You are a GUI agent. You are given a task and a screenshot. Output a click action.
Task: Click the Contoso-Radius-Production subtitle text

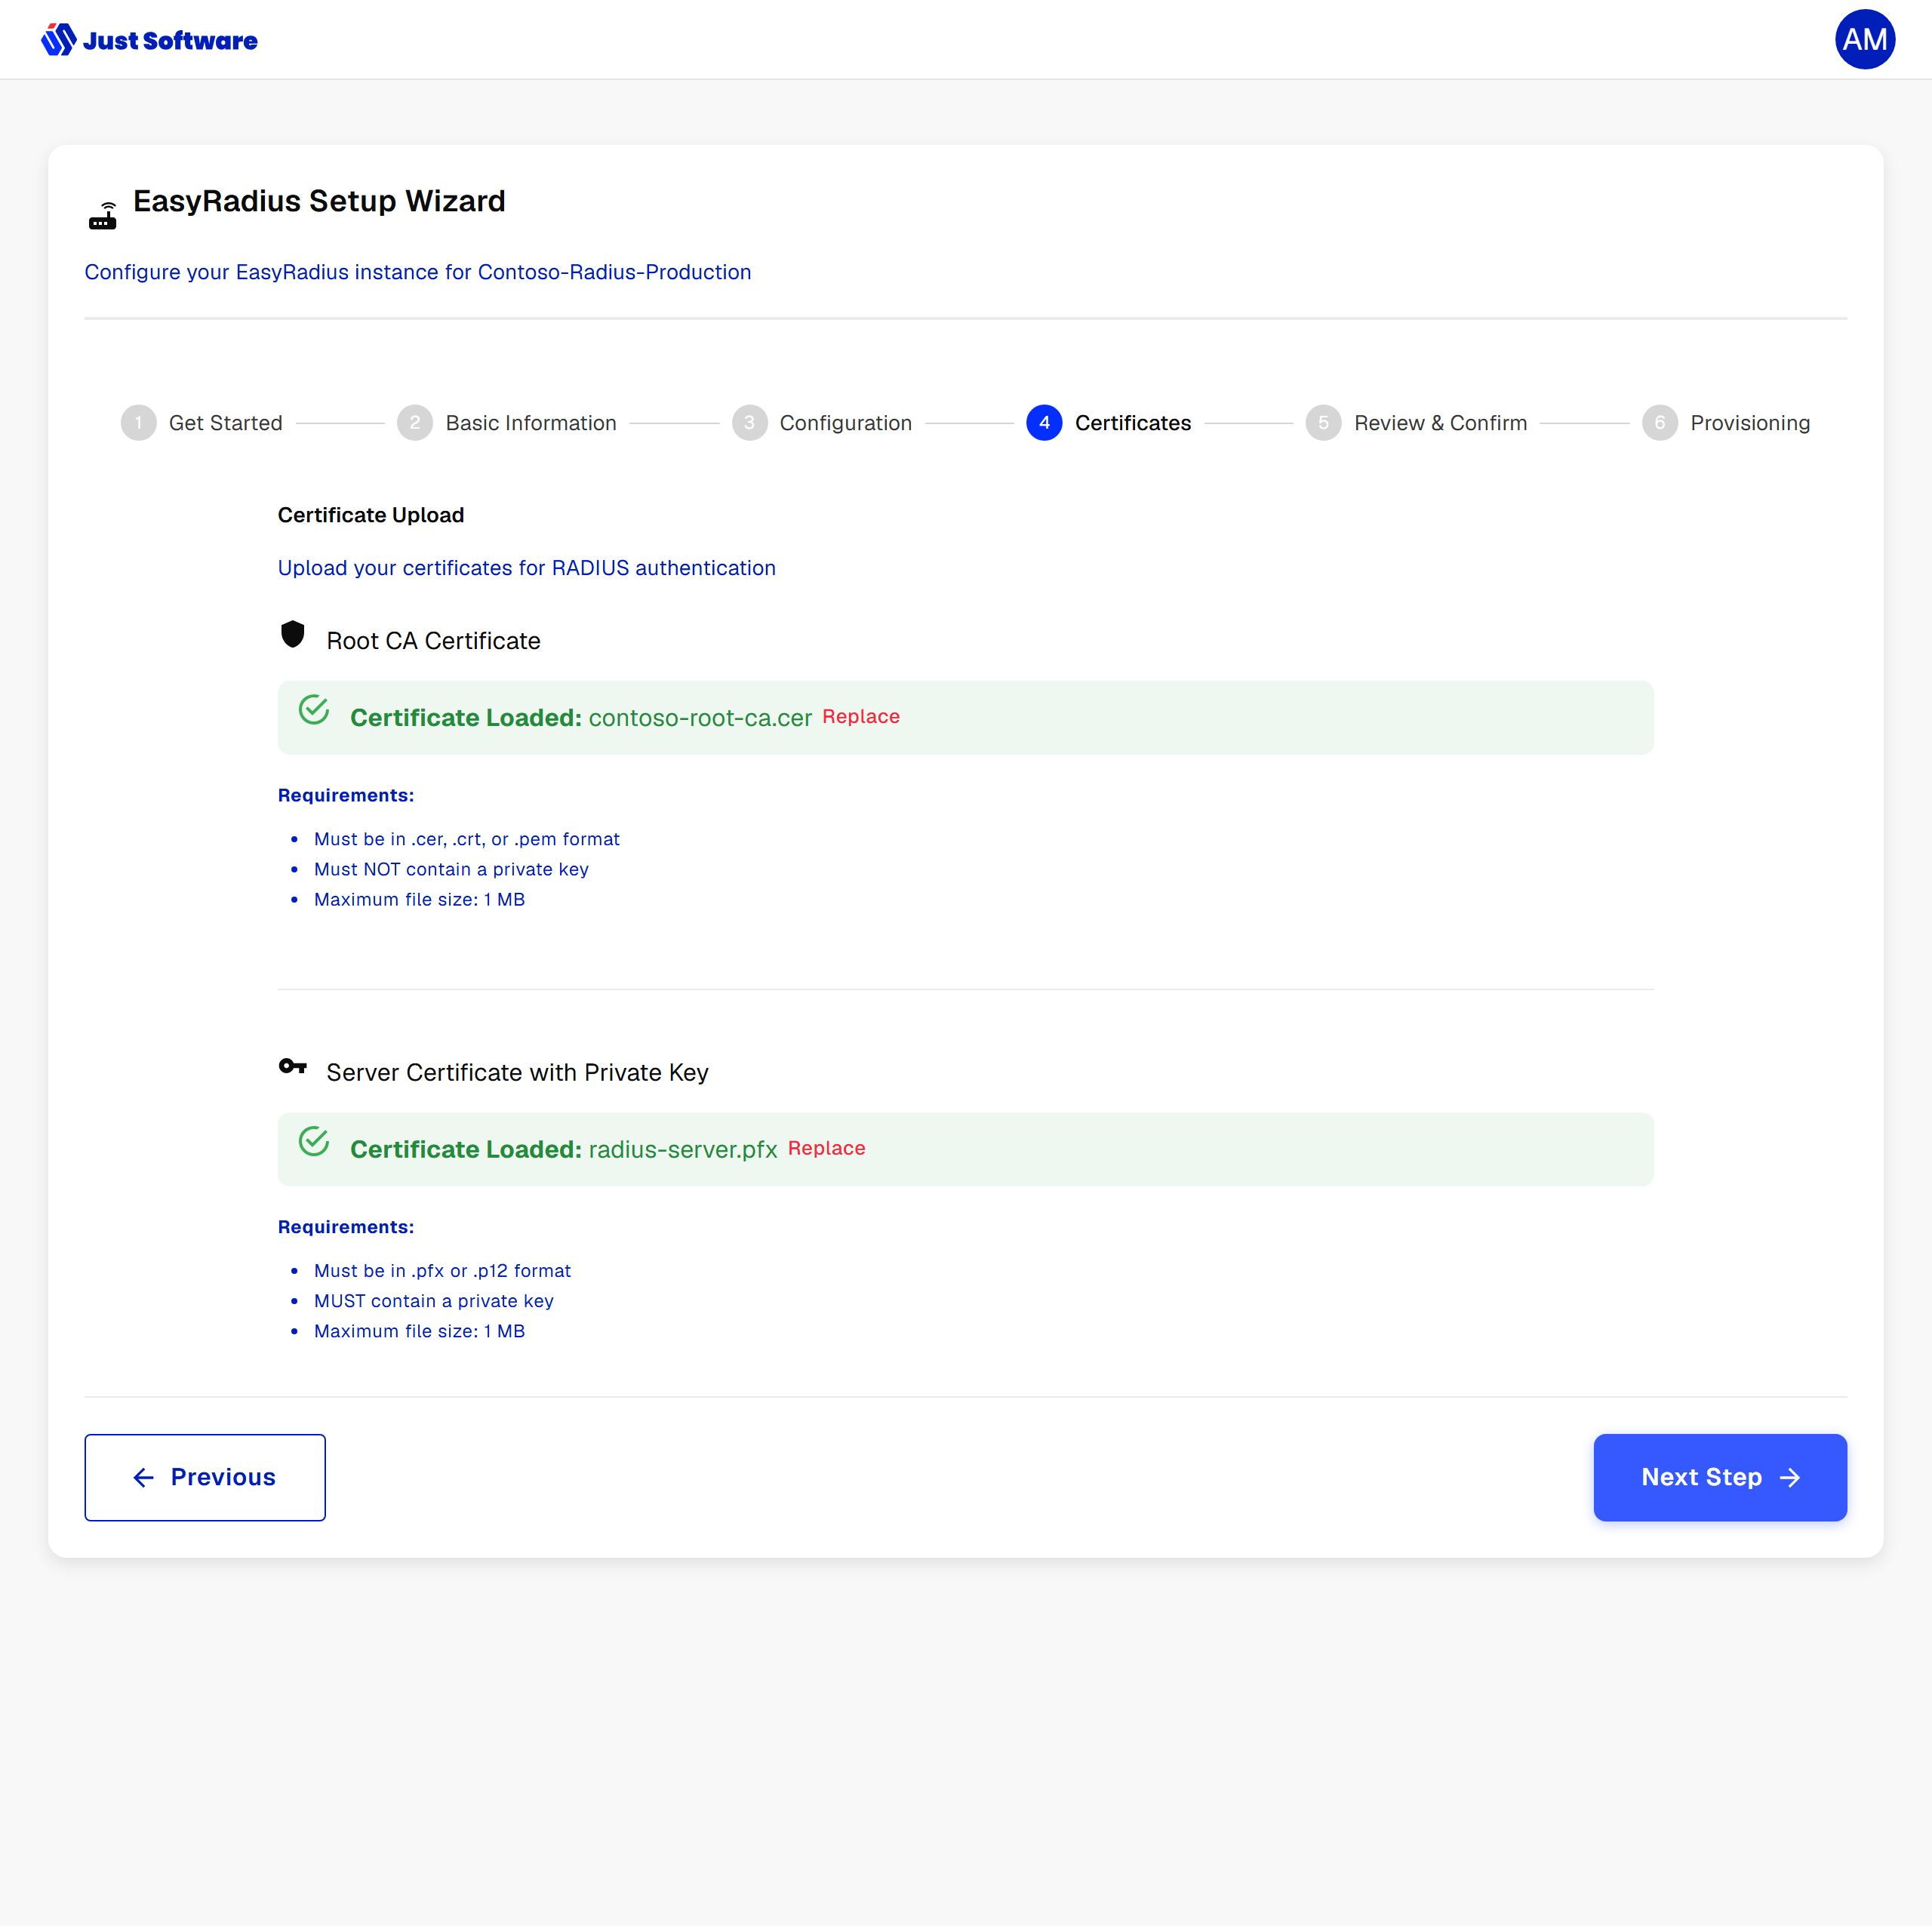point(418,272)
